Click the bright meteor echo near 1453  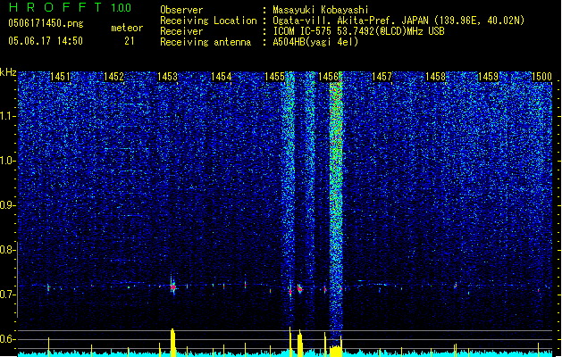coord(173,286)
